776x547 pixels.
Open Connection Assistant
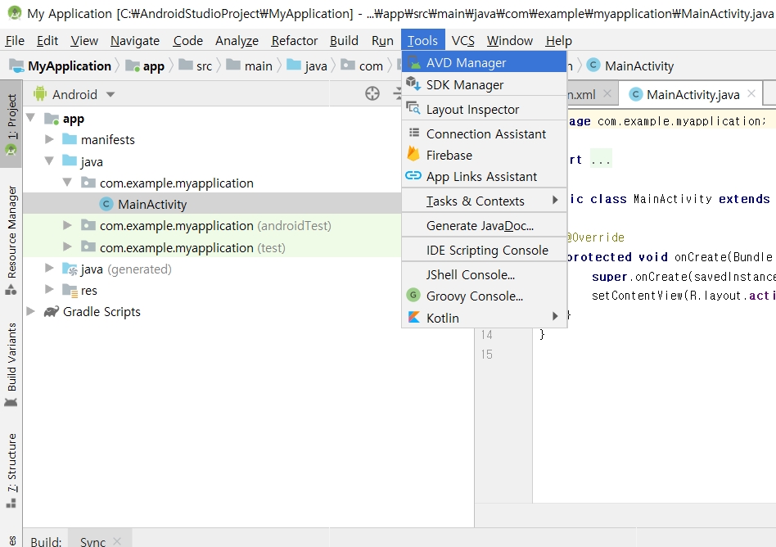[x=484, y=133]
